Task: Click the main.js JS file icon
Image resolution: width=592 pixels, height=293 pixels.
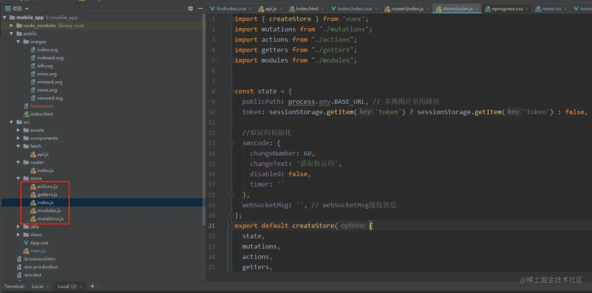Action: click(26, 251)
